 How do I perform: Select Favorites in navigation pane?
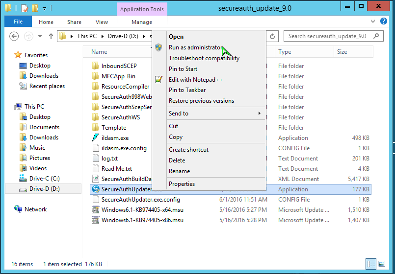point(36,55)
